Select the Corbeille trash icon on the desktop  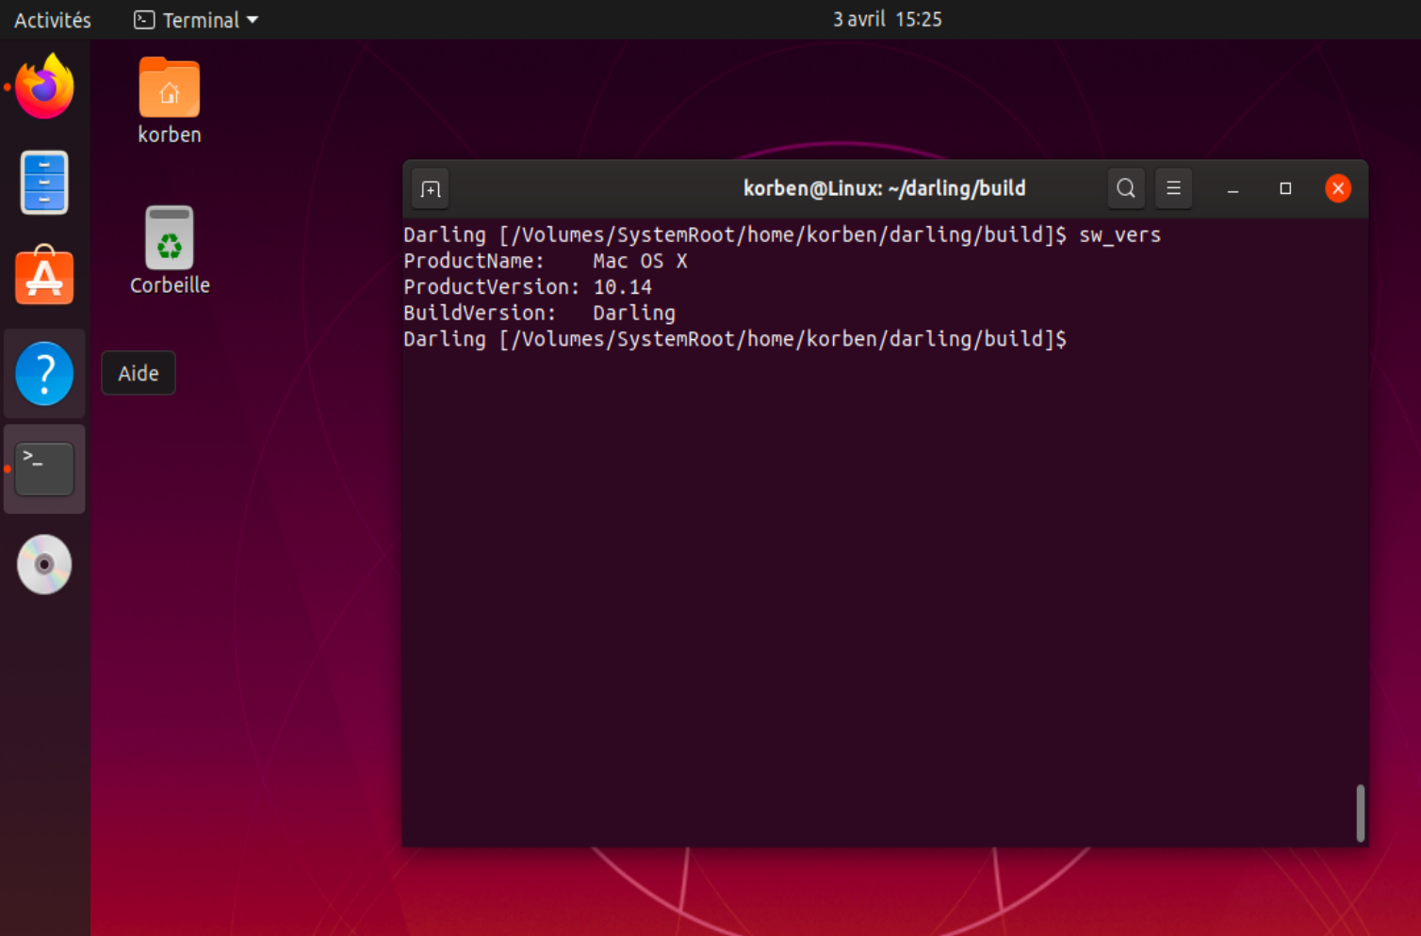click(170, 250)
